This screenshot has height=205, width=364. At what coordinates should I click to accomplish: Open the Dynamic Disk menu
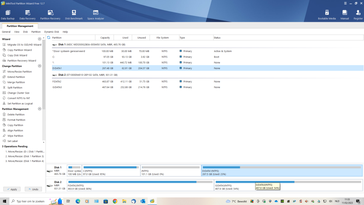coord(52,32)
